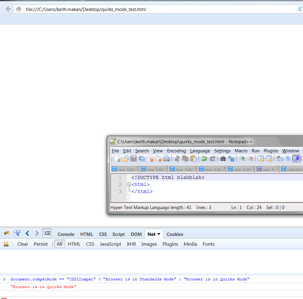Click the document.compatMode command line entry
303x299 pixels.
pos(130,279)
